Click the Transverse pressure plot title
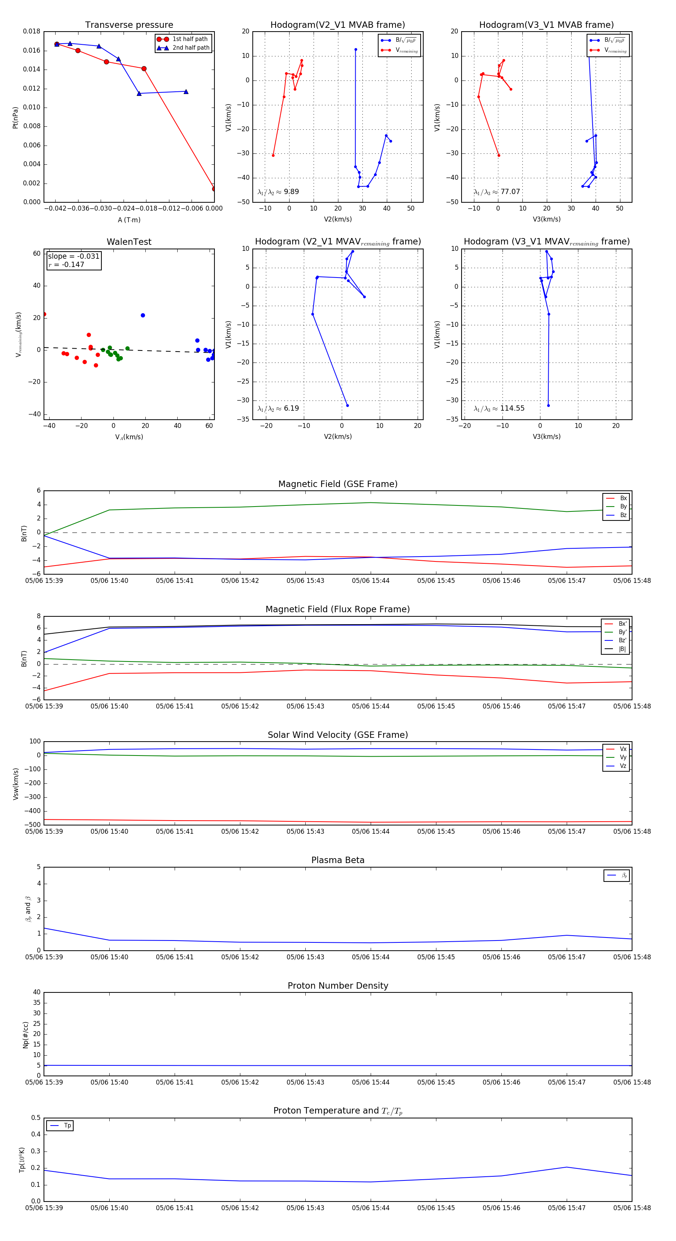 pyautogui.click(x=129, y=25)
